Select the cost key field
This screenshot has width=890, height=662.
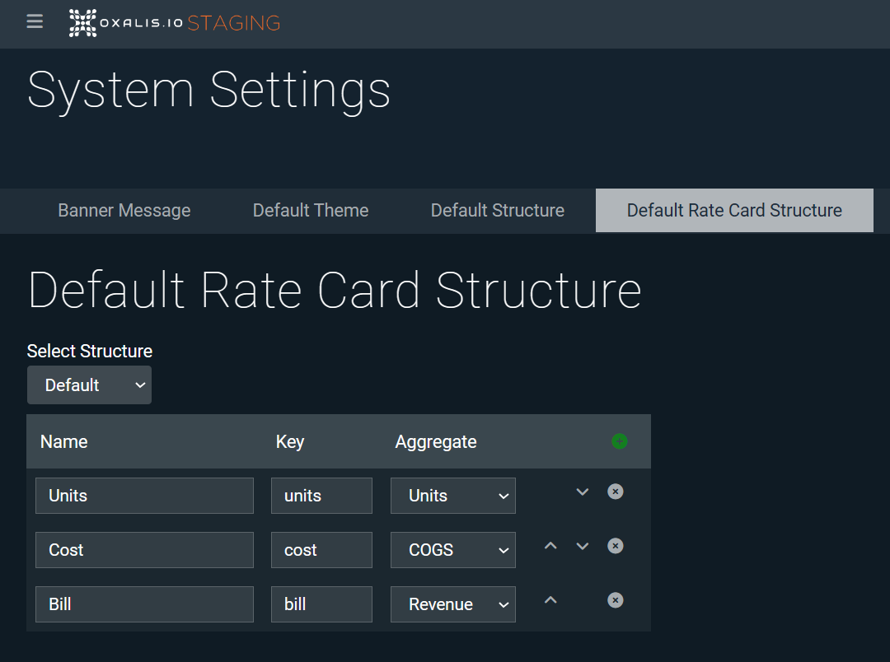(321, 549)
